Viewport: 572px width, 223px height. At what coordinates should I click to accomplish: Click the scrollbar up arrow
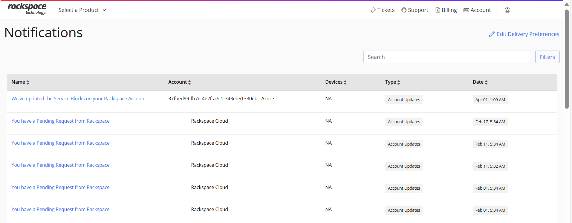pyautogui.click(x=567, y=4)
